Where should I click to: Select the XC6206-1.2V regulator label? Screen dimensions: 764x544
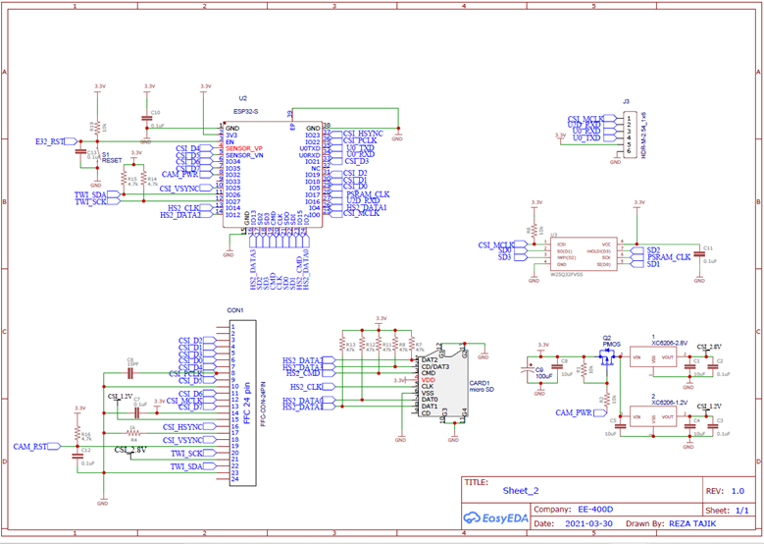(x=670, y=403)
